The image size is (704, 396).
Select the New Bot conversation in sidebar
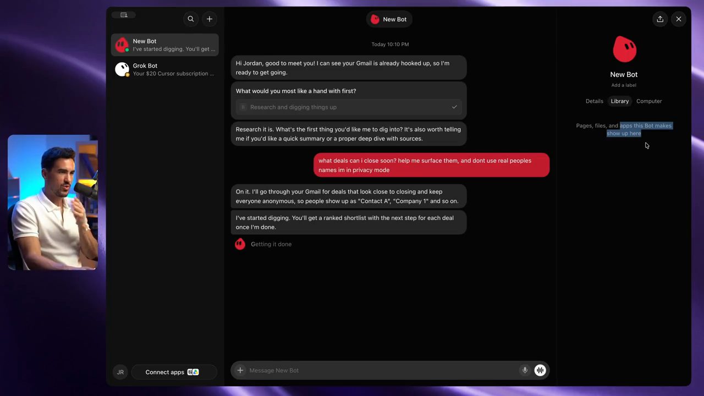point(165,45)
